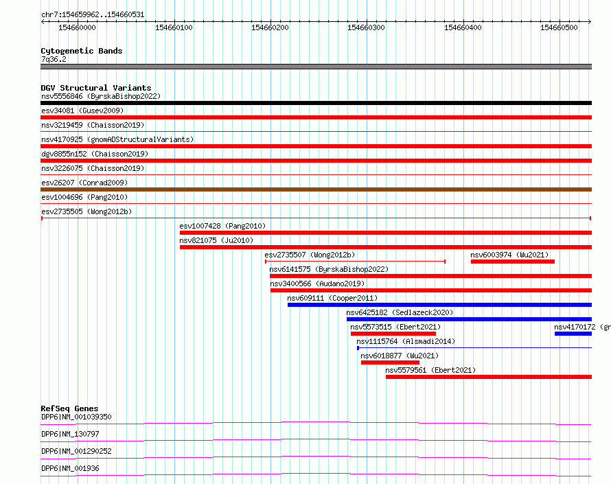
Task: Select the nsv3226075 (Chaisson2019) label
Action: click(93, 168)
